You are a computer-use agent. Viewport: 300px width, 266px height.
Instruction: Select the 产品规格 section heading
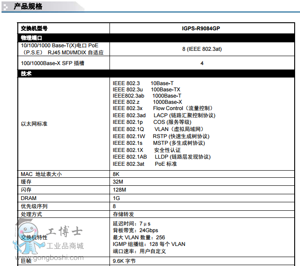[28, 6]
